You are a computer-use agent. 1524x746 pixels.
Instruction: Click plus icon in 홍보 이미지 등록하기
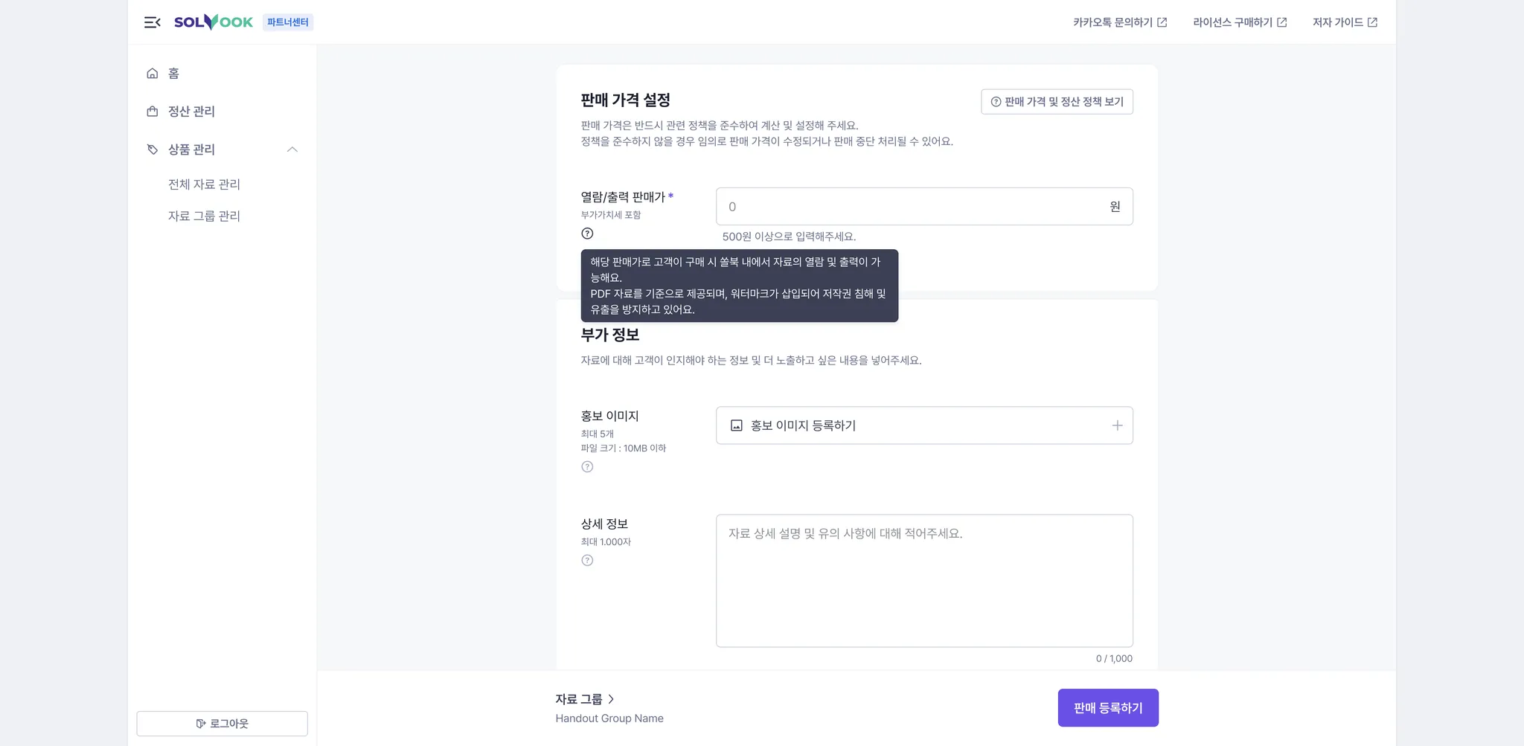1117,425
